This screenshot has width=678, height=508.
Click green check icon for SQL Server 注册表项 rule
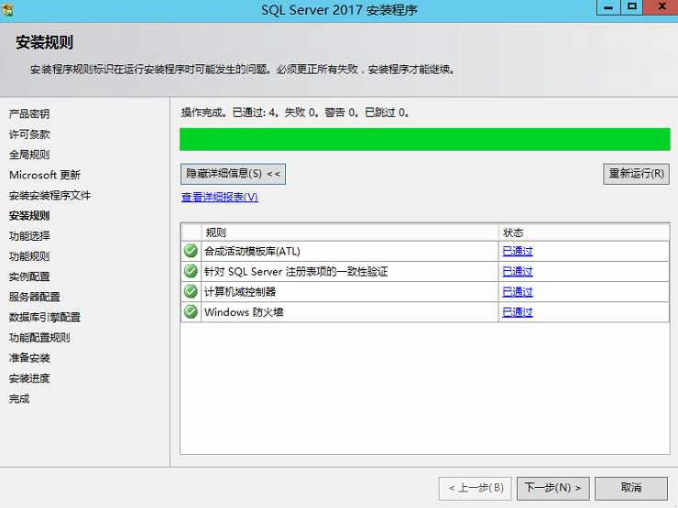(x=191, y=271)
